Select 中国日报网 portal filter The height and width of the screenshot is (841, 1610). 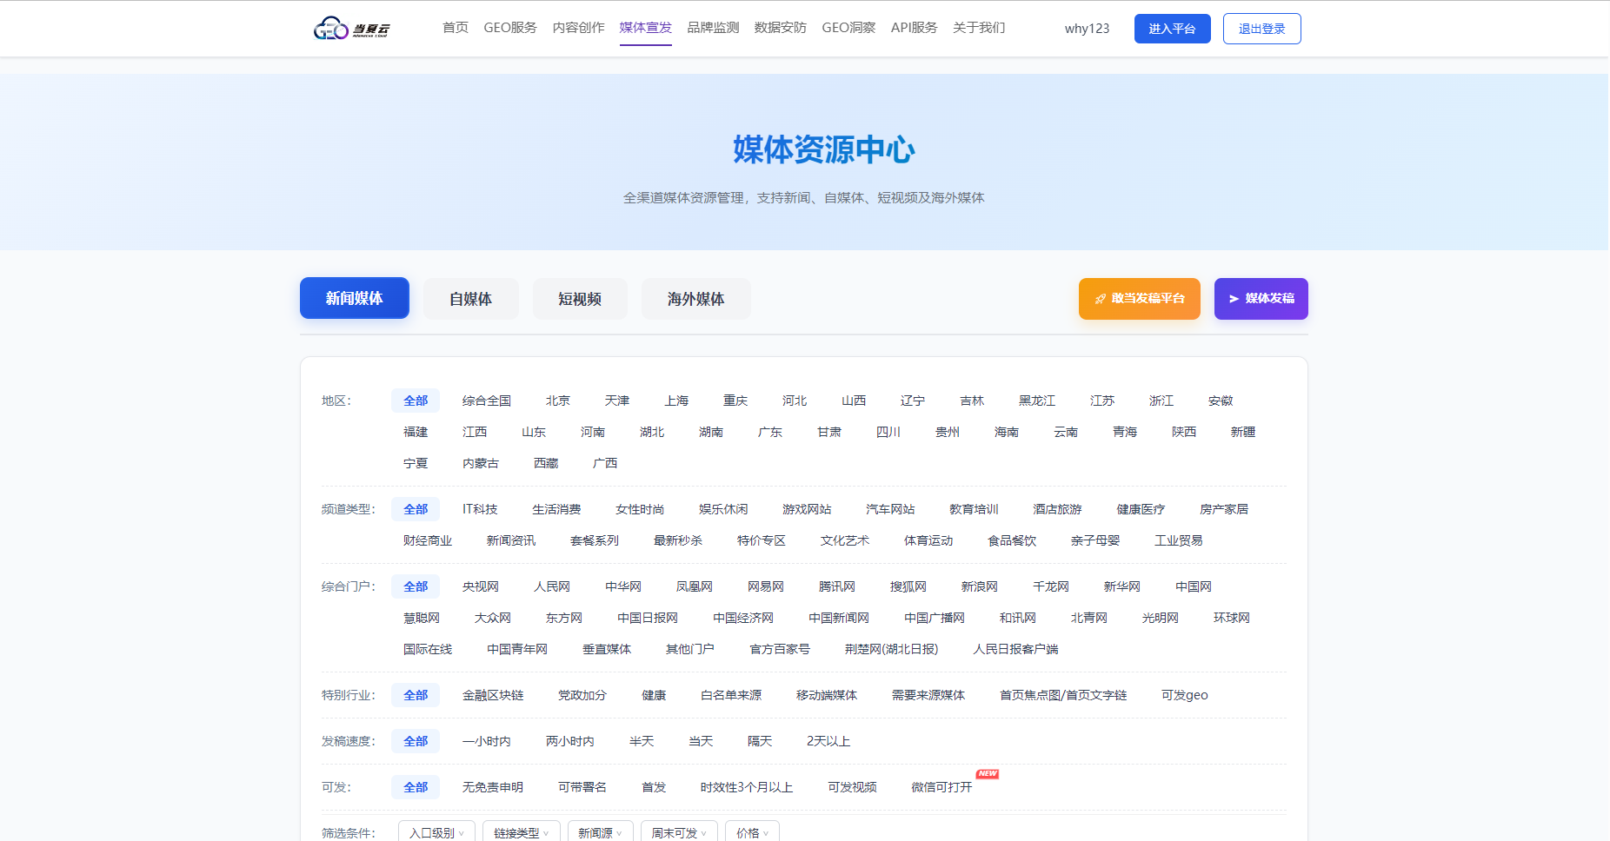(x=648, y=618)
